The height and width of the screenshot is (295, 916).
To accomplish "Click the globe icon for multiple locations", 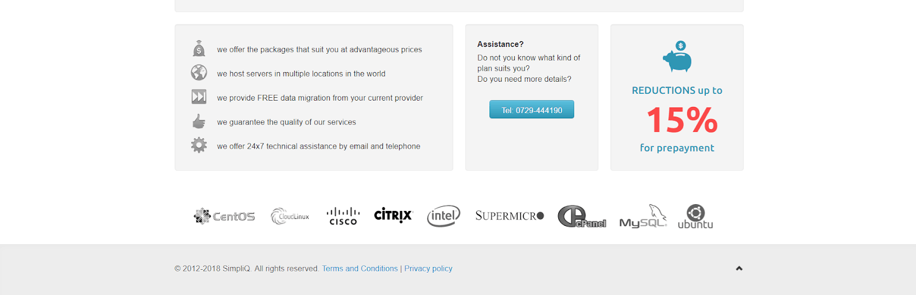I will [199, 73].
